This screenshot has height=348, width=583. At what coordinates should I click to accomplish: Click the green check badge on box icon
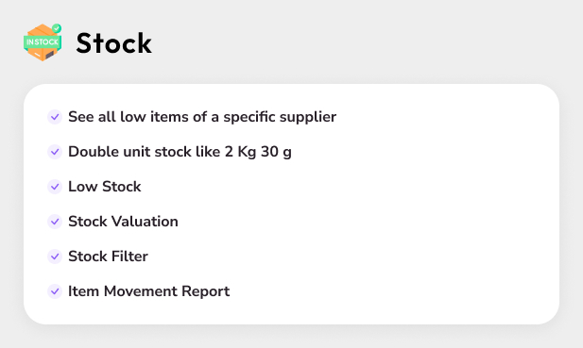[x=57, y=28]
